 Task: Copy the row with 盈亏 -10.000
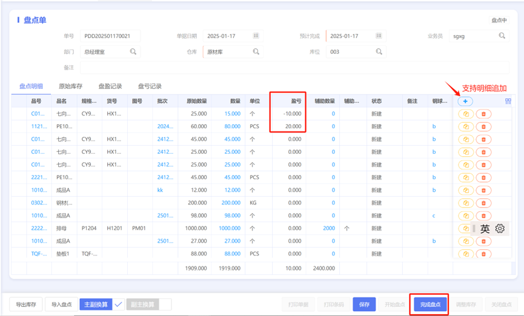coord(466,114)
